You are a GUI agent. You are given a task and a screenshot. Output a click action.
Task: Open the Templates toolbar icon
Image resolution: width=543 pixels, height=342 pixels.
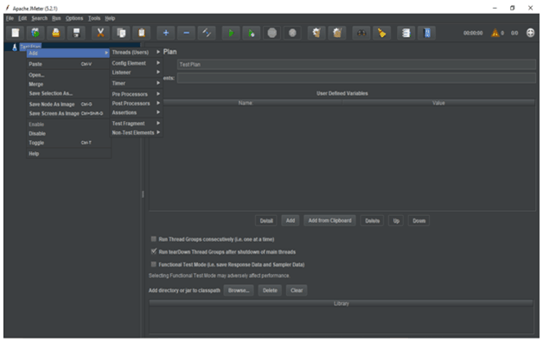pos(35,33)
